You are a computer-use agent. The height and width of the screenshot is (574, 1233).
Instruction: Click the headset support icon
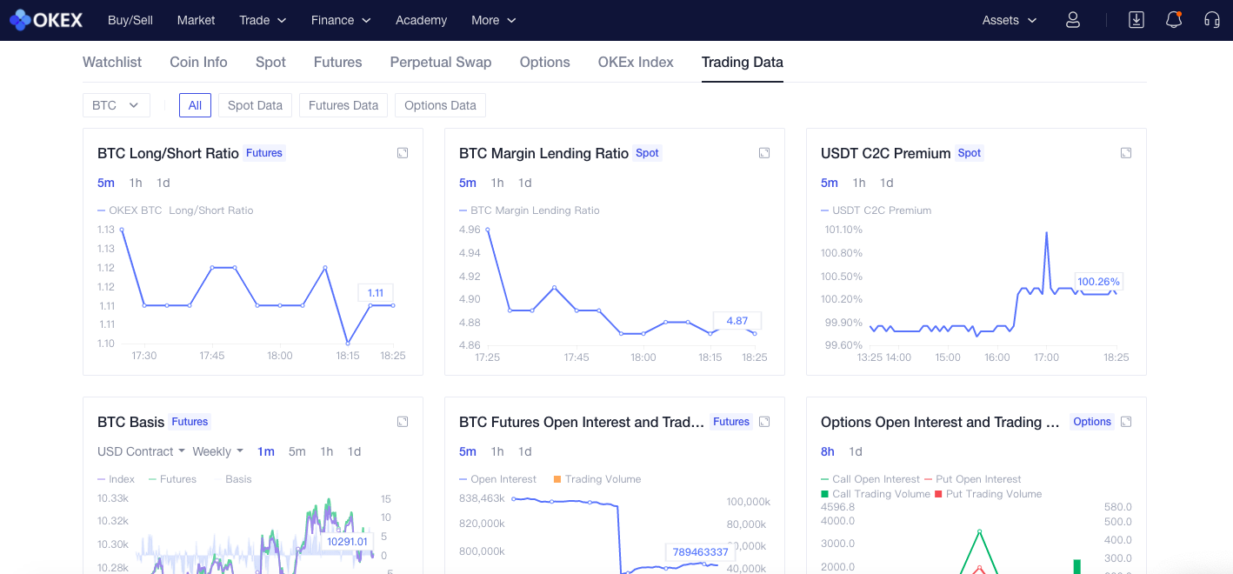click(1211, 20)
